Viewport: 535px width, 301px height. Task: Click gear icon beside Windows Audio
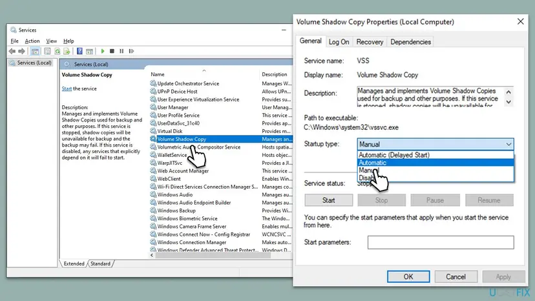click(x=153, y=194)
